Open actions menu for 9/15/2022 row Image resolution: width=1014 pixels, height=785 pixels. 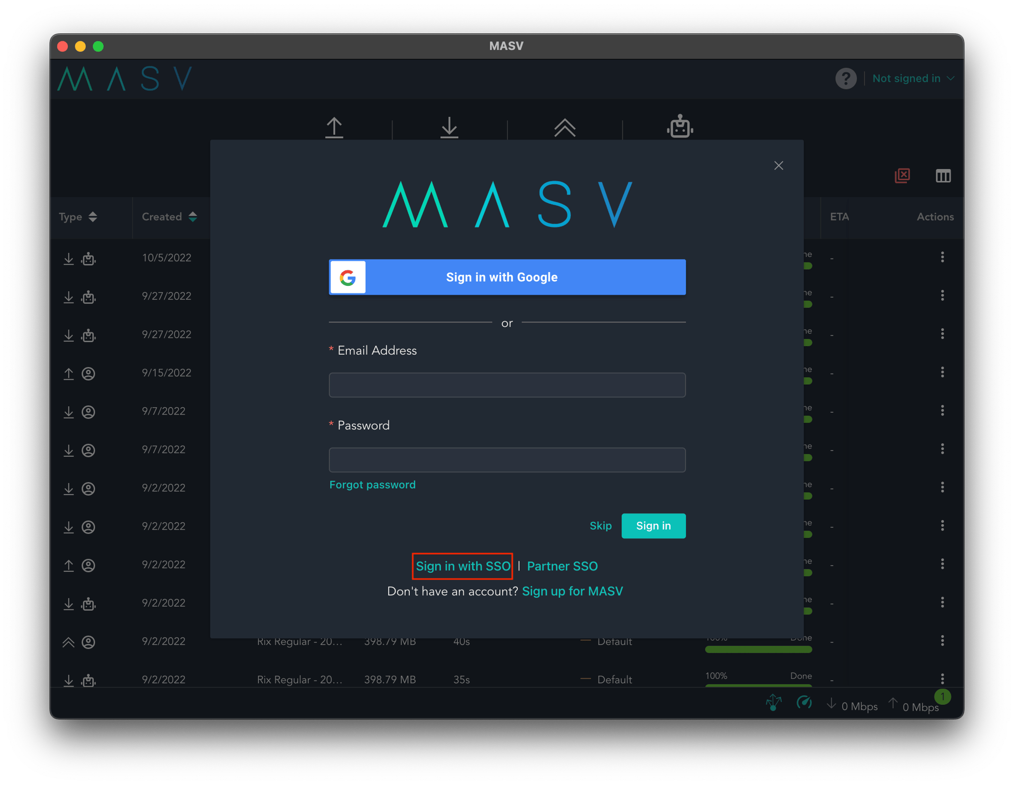click(x=942, y=372)
